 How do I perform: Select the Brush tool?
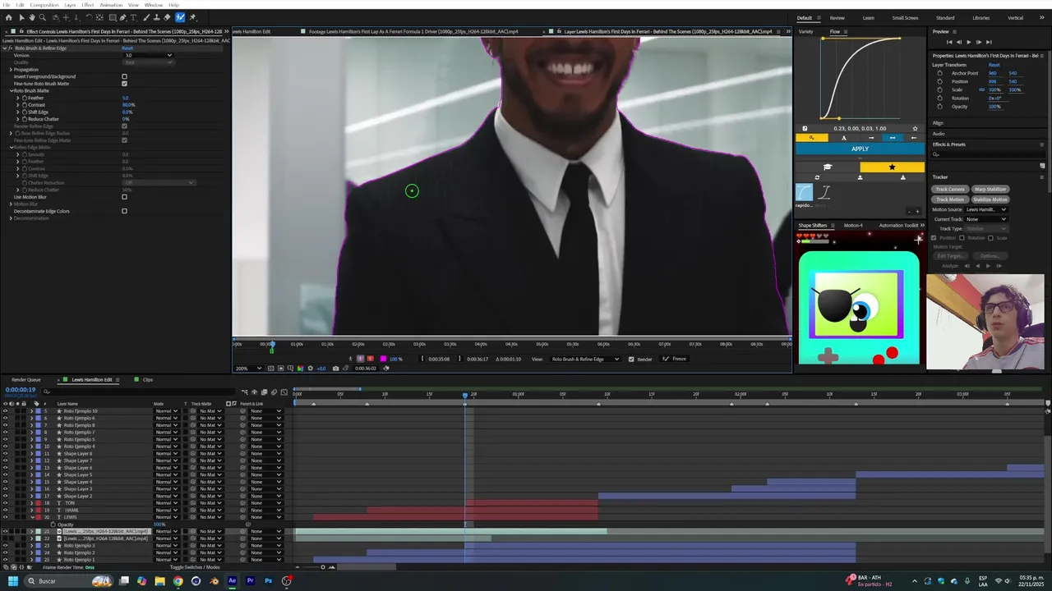pyautogui.click(x=146, y=17)
